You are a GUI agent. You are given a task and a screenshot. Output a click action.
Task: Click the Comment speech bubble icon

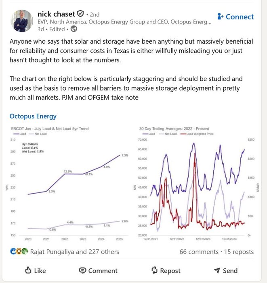tap(82, 270)
